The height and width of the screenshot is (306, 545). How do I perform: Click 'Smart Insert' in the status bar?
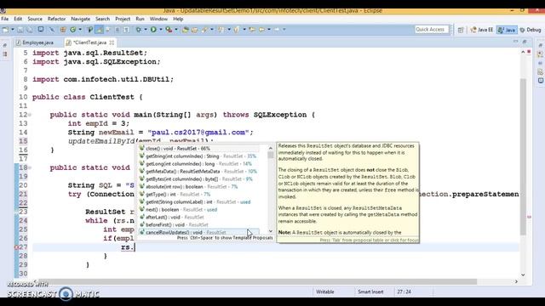click(370, 292)
